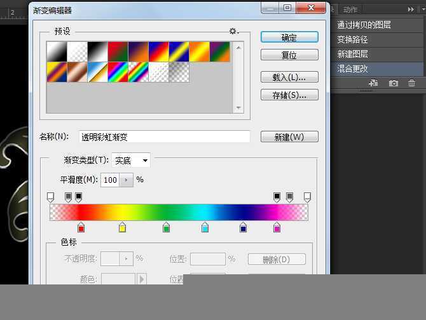
Task: Delete current state trash icon
Action: click(x=411, y=83)
